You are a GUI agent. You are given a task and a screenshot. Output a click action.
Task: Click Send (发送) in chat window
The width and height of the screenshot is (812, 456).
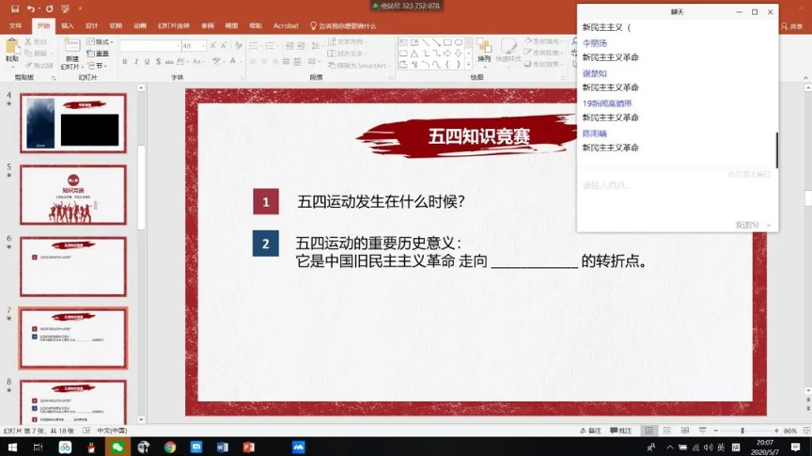[746, 225]
